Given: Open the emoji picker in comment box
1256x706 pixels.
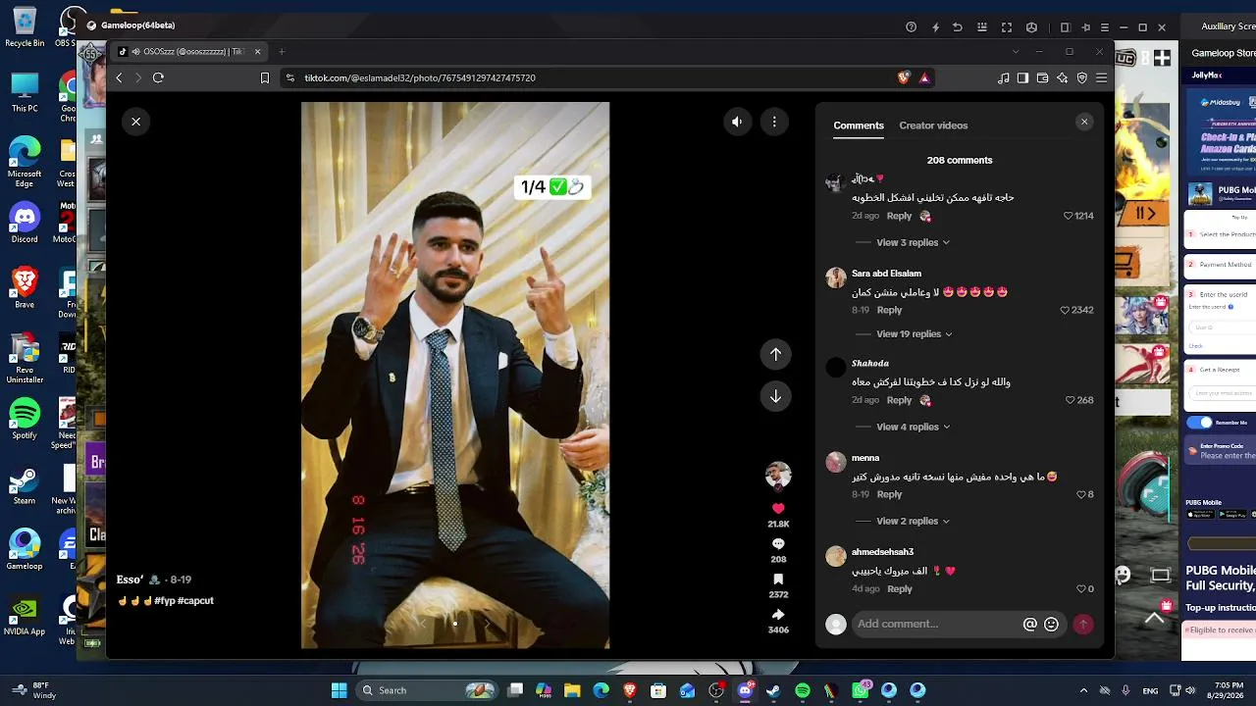Looking at the screenshot, I should coord(1051,624).
